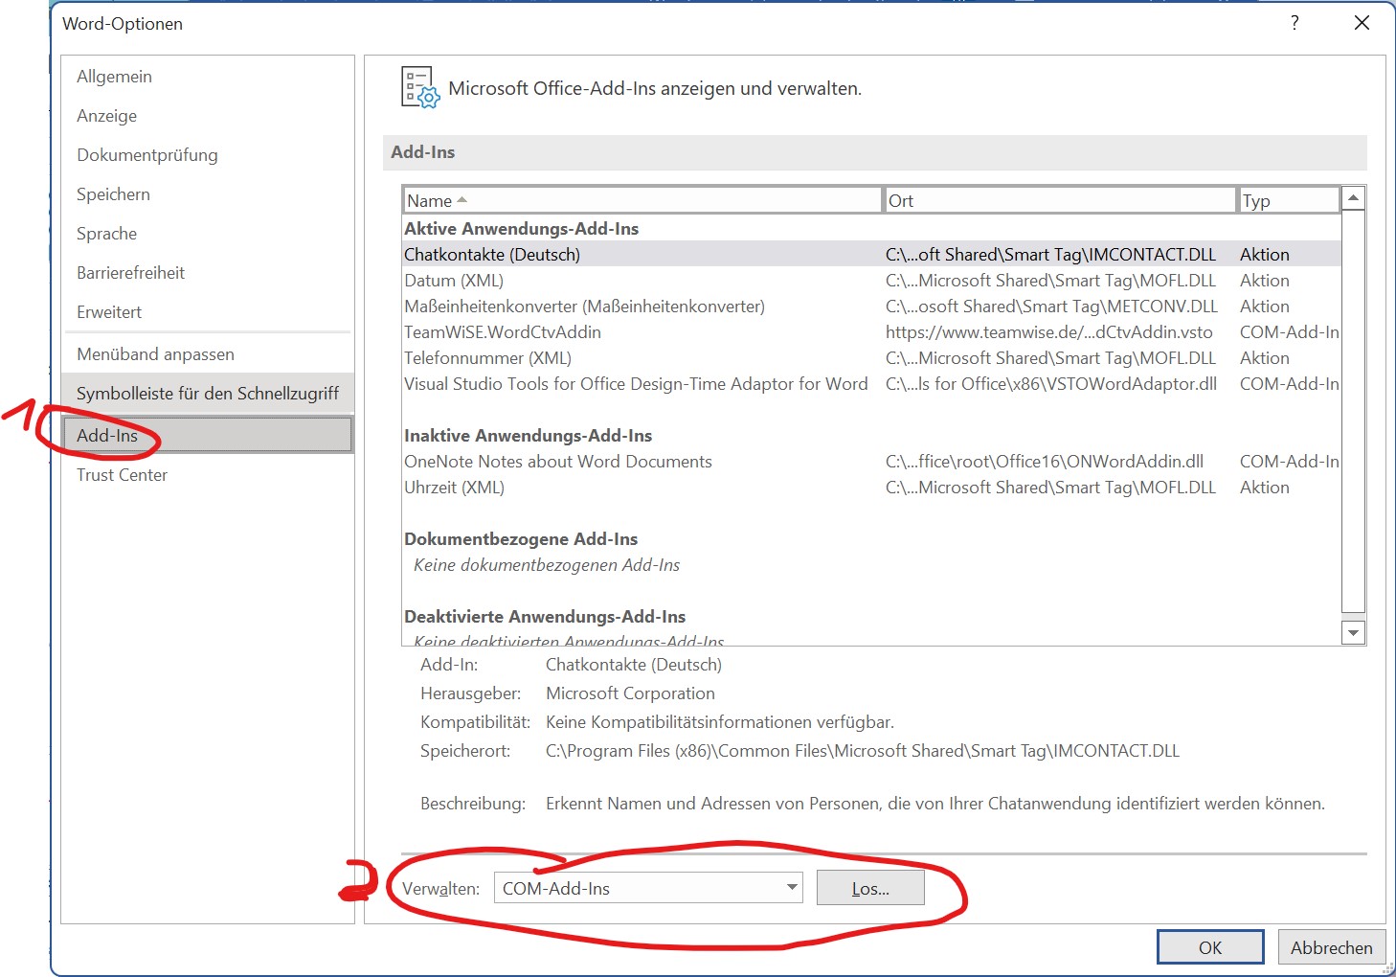
Task: Click the Typ column header
Action: click(1288, 200)
